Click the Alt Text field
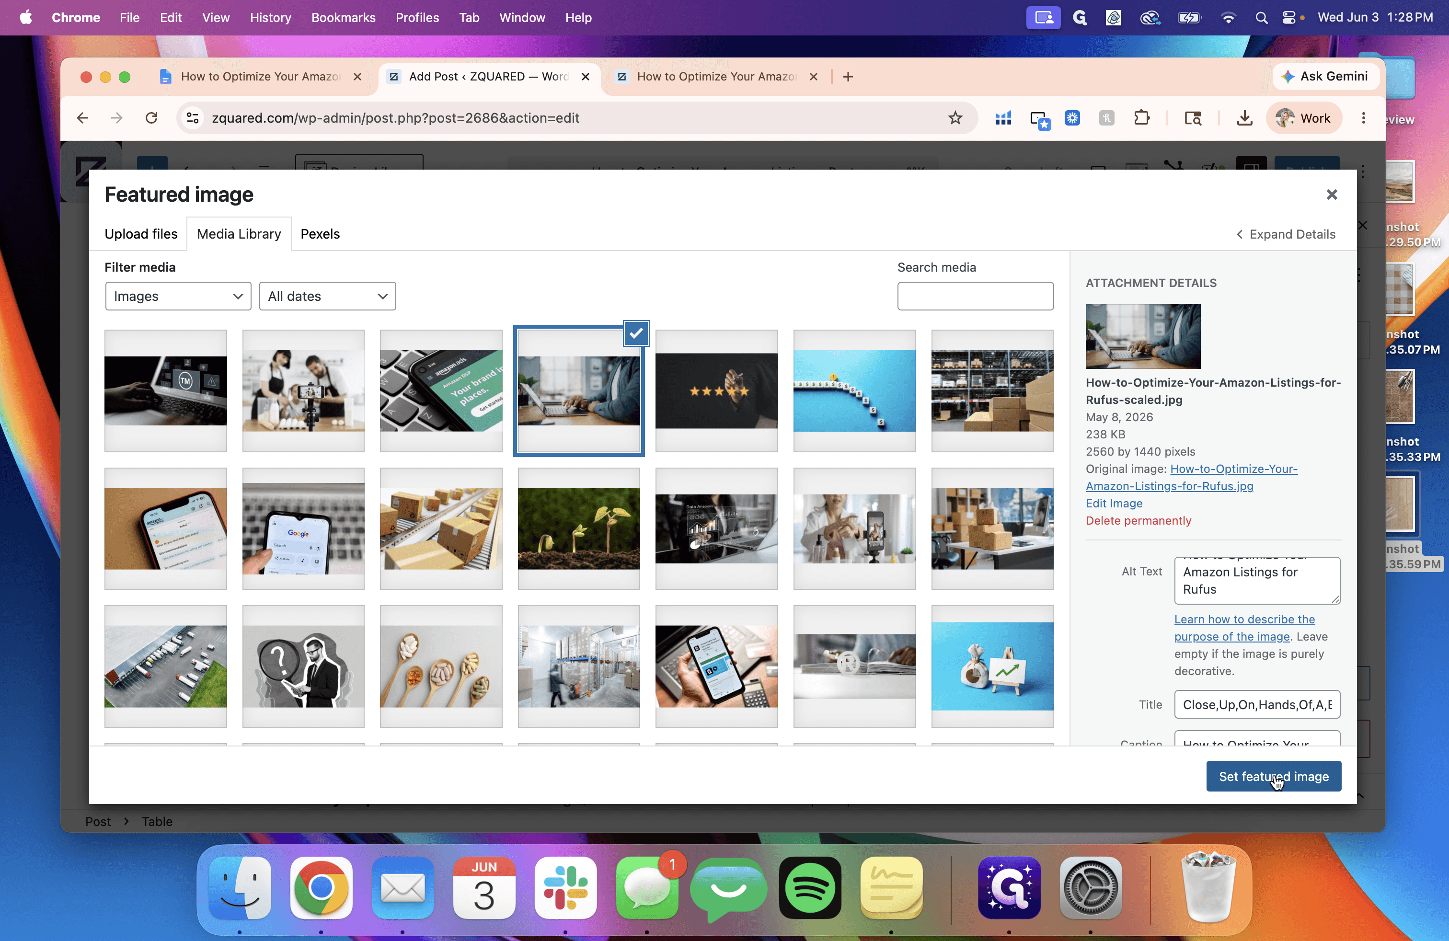Screen dimensions: 1449x941 (1257, 581)
